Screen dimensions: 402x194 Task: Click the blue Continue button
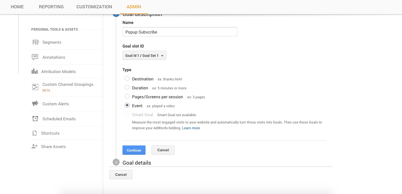coord(134,150)
